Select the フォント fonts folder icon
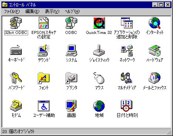The width and height of the screenshot is (173, 136). pyautogui.click(x=44, y=78)
